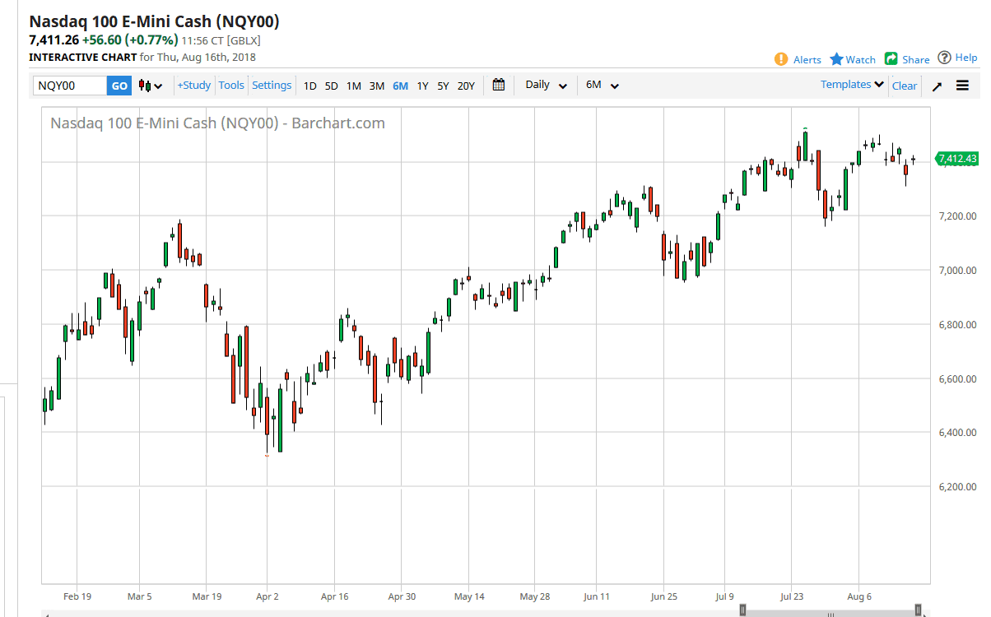Switch to the 20Y range option
Image resolution: width=991 pixels, height=617 pixels.
(x=465, y=85)
